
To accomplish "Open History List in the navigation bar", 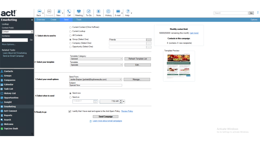I will (x=10, y=93).
